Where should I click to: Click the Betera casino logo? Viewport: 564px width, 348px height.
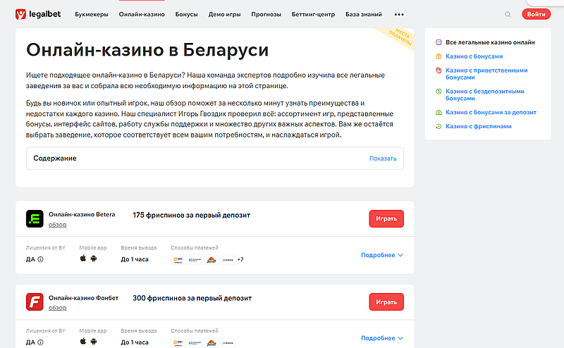coord(35,218)
